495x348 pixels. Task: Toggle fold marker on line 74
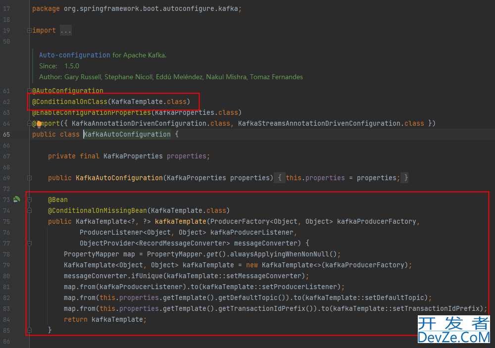(x=29, y=210)
